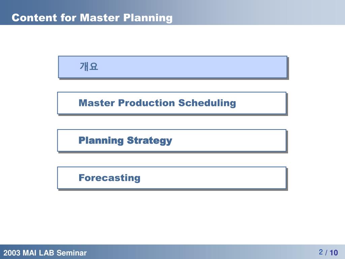345x259 pixels.
Task: Click the word Strategy in third box
Action: point(150,141)
